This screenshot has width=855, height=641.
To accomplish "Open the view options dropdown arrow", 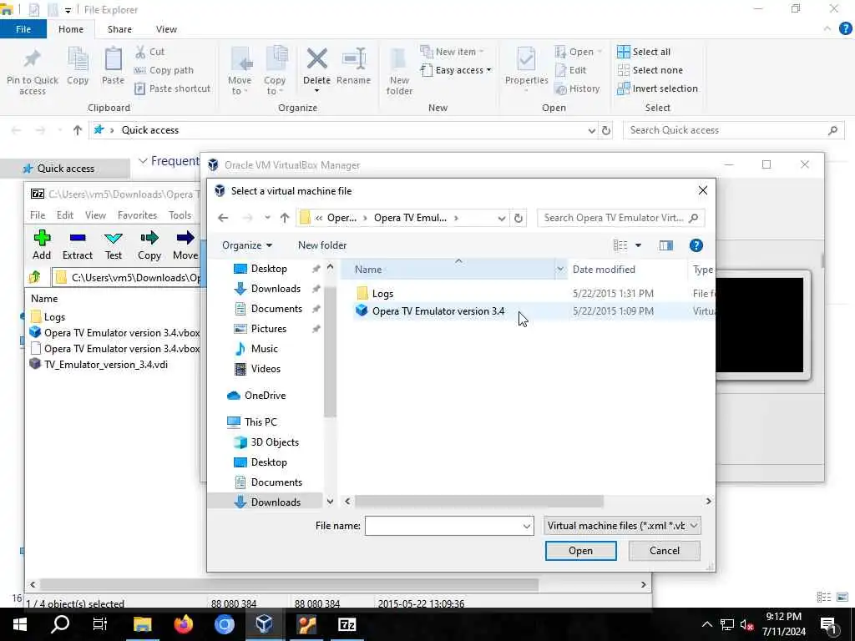I will coord(638,245).
